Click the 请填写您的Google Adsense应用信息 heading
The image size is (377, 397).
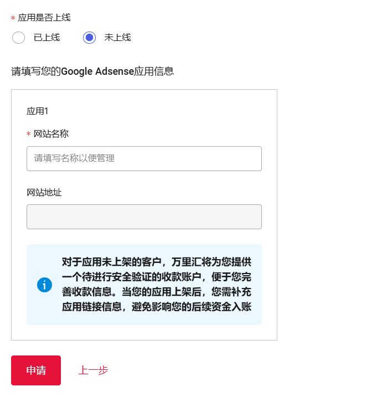[x=92, y=71]
